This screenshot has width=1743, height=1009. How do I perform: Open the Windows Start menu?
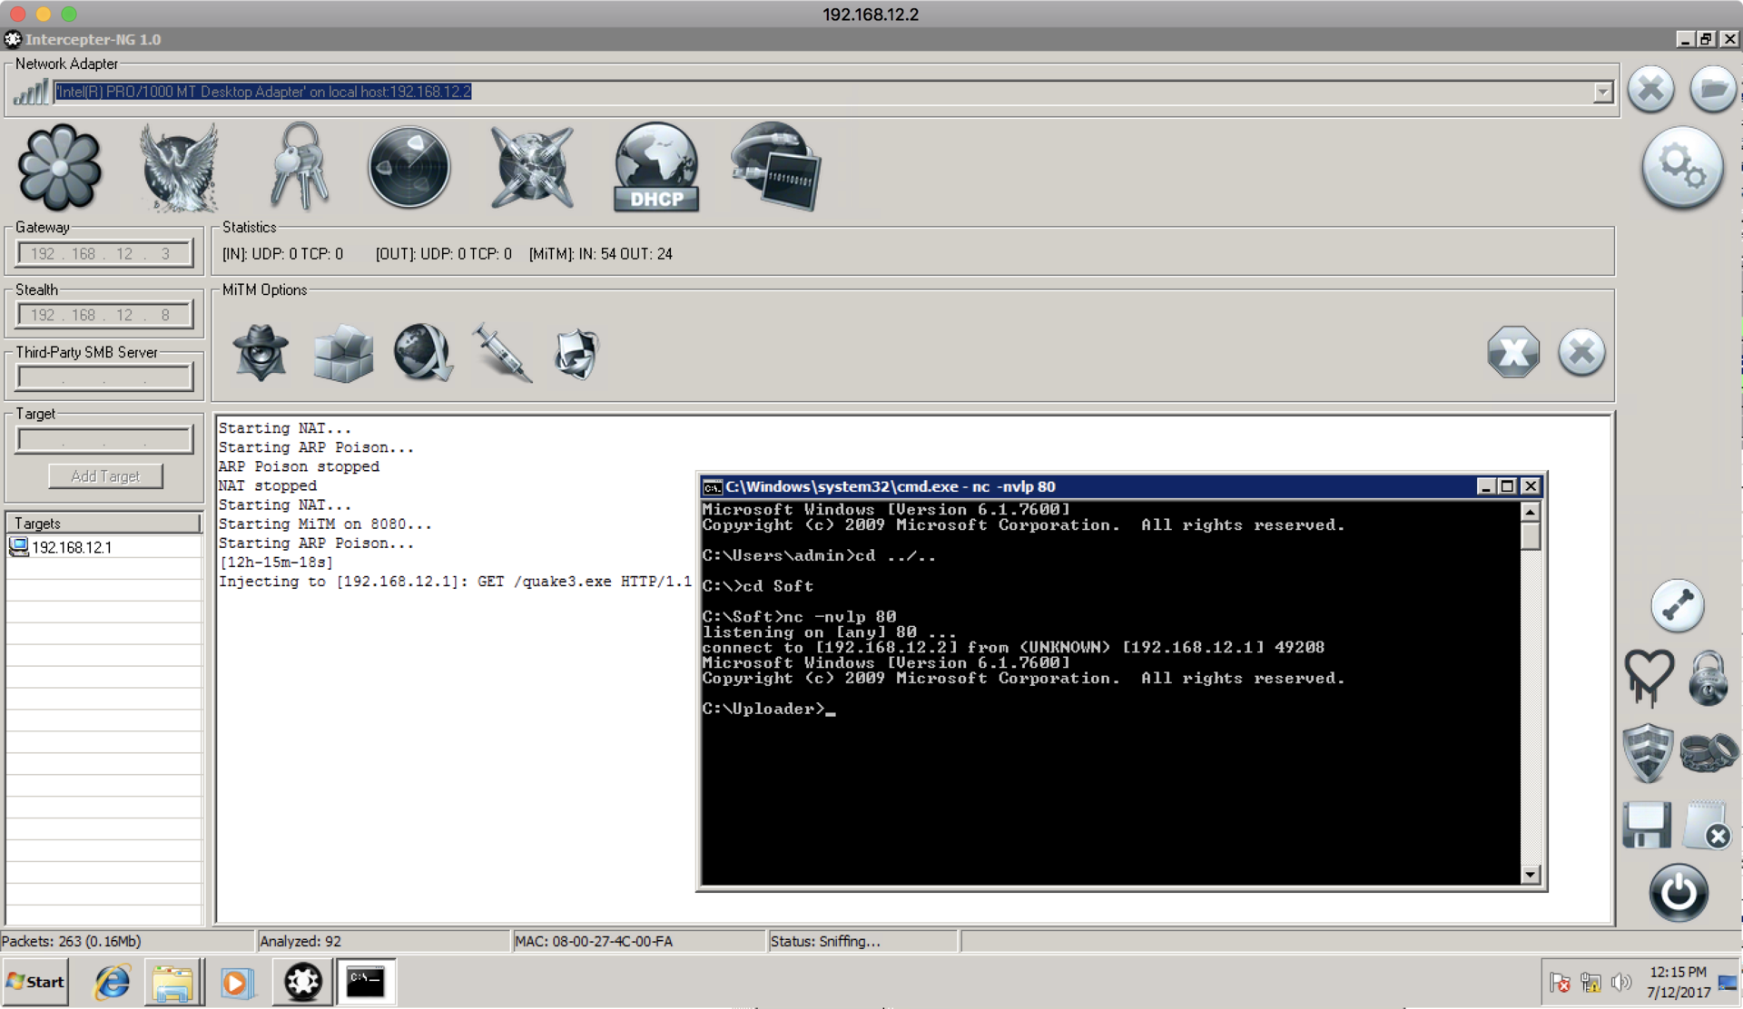[35, 982]
